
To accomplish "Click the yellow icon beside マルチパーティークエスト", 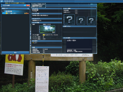I will (x=44, y=35).
